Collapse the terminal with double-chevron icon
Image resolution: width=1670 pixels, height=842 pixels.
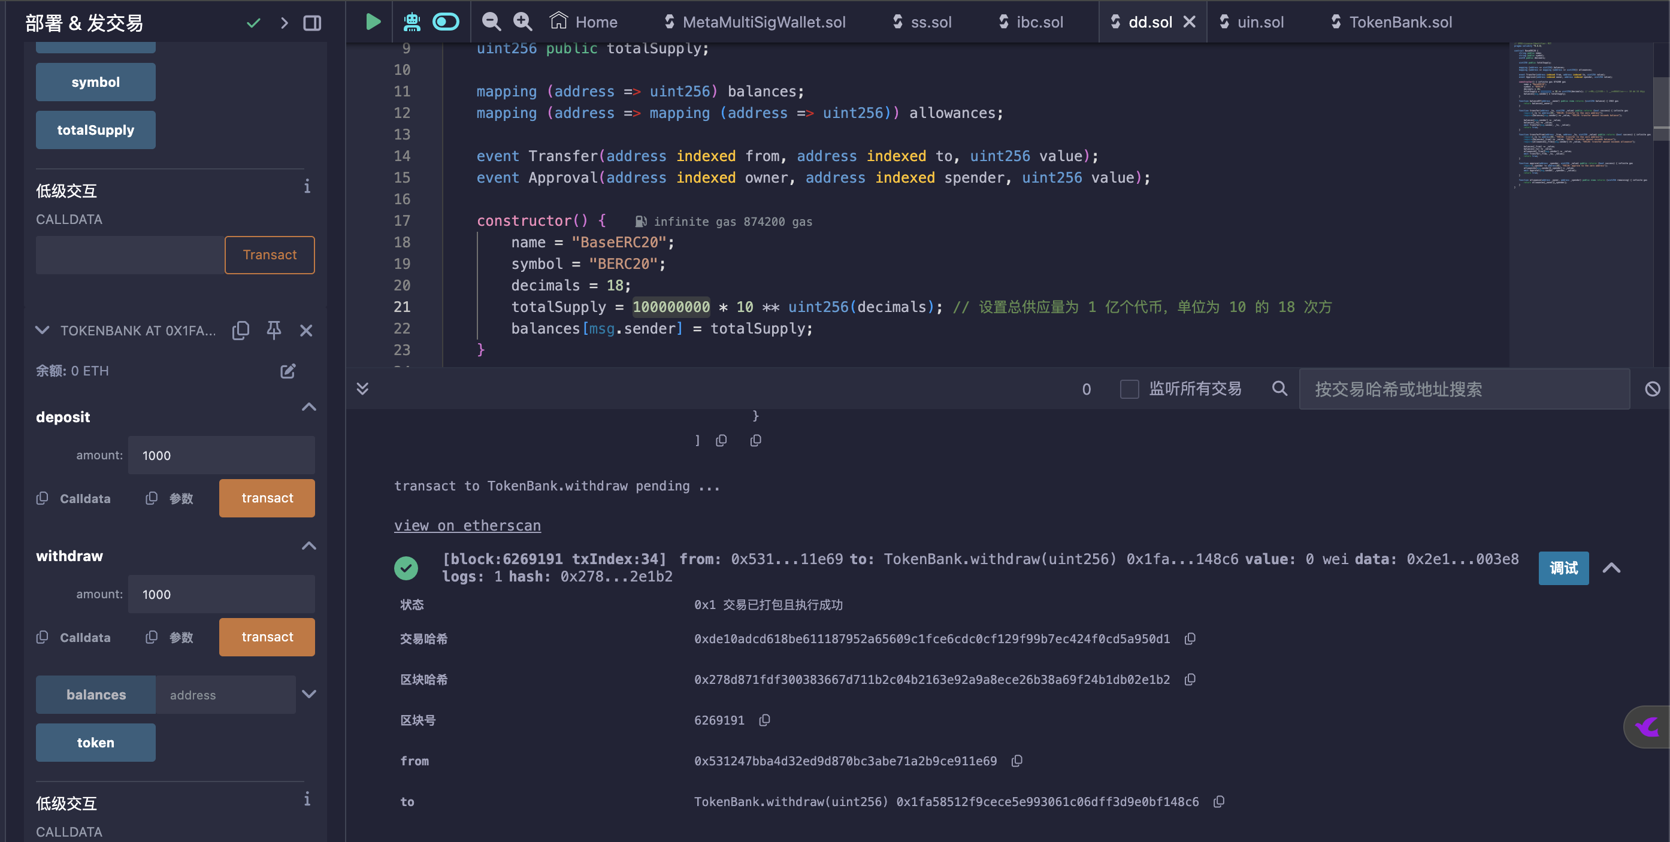(x=362, y=388)
